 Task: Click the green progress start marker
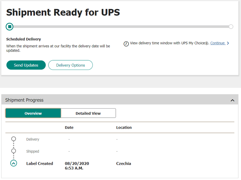tap(10, 27)
